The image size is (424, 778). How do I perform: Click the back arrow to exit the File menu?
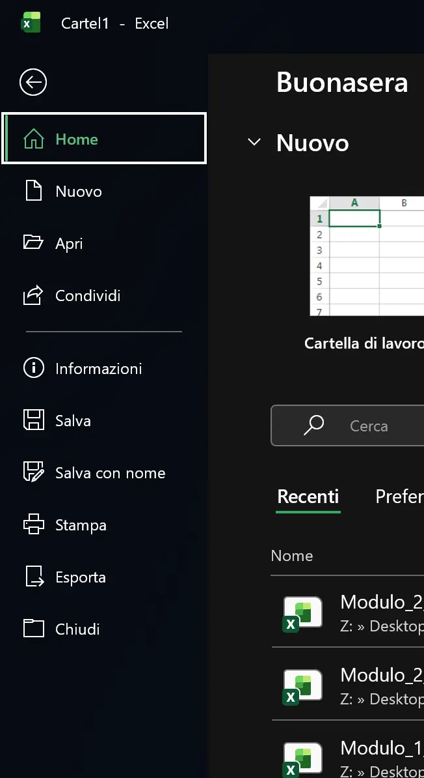click(33, 82)
